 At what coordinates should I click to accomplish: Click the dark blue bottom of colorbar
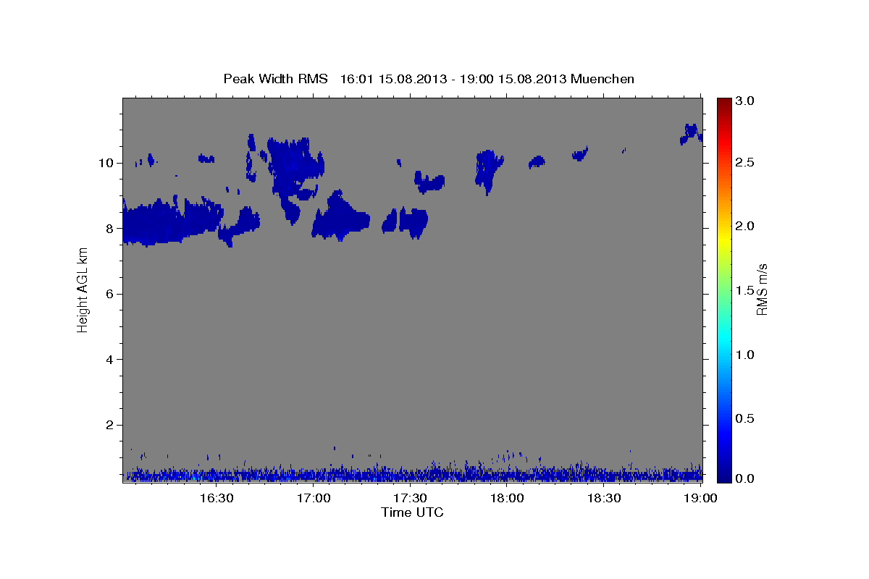pyautogui.click(x=724, y=476)
